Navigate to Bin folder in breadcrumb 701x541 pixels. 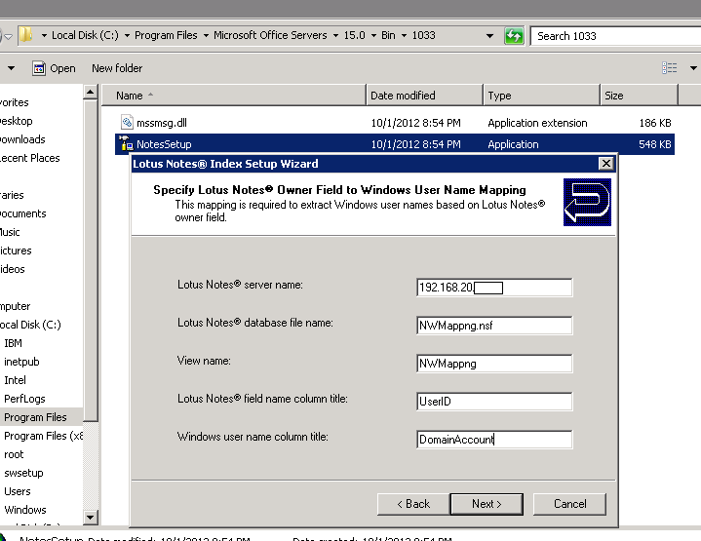click(388, 35)
